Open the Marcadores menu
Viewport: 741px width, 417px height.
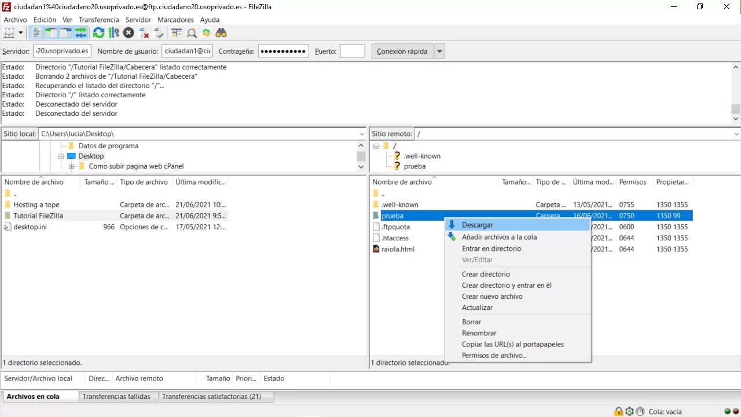175,20
